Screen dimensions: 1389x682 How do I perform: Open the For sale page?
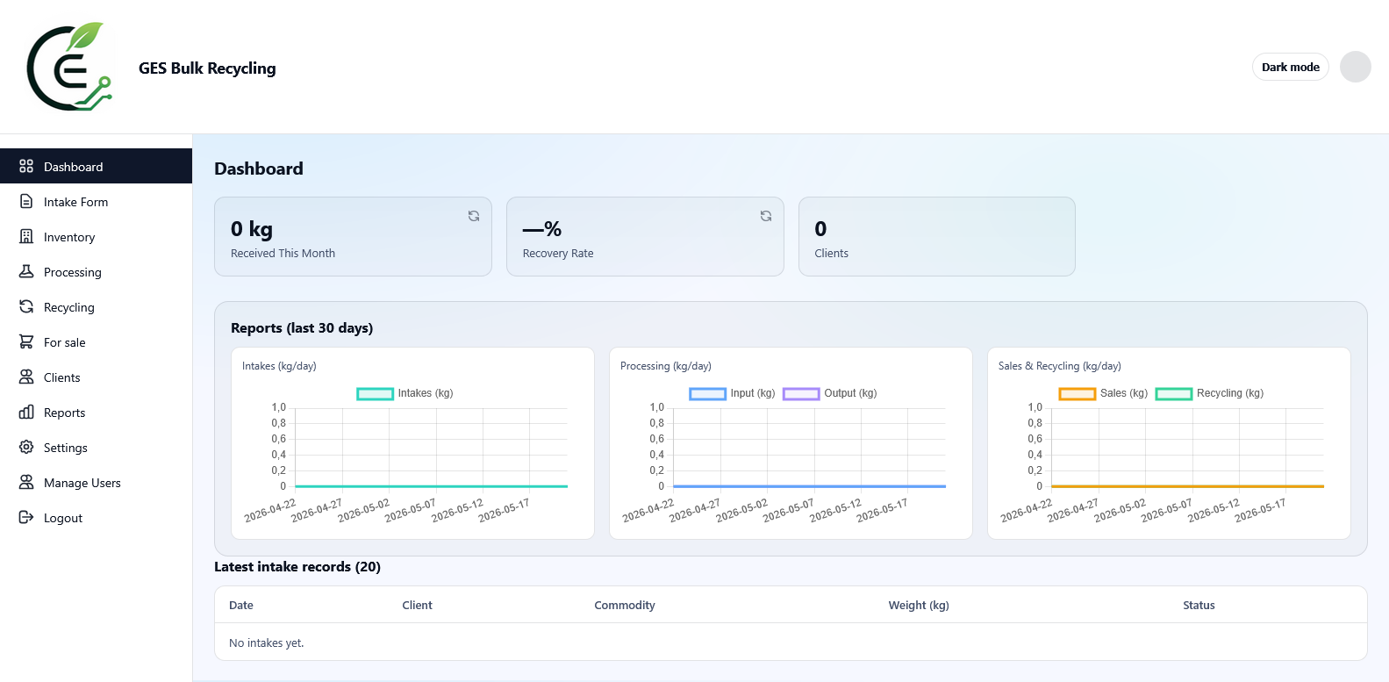tap(97, 341)
